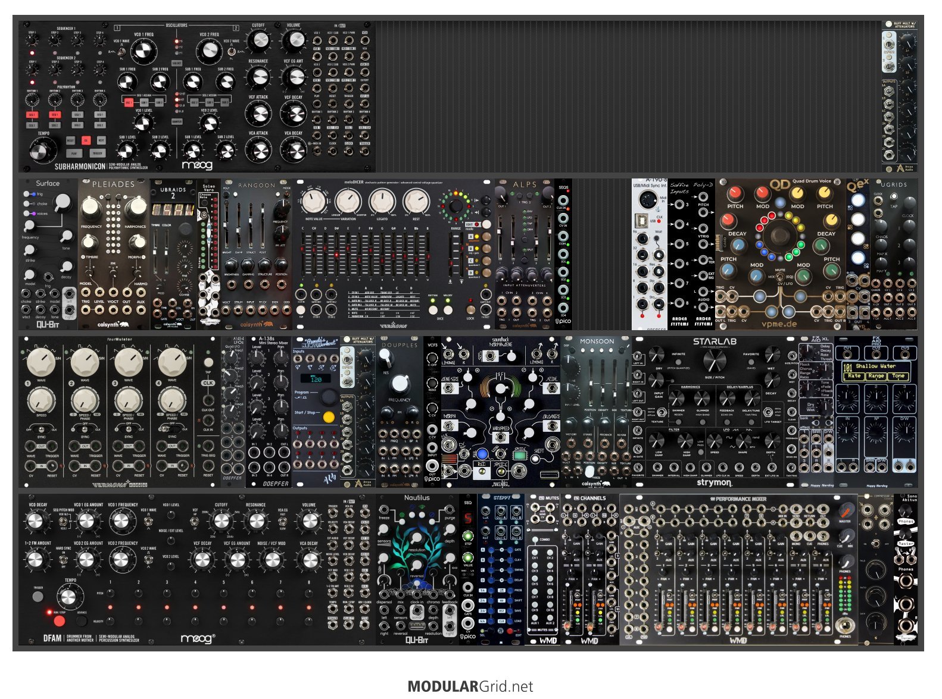
Task: Click the Compressor module
Action: point(876,570)
